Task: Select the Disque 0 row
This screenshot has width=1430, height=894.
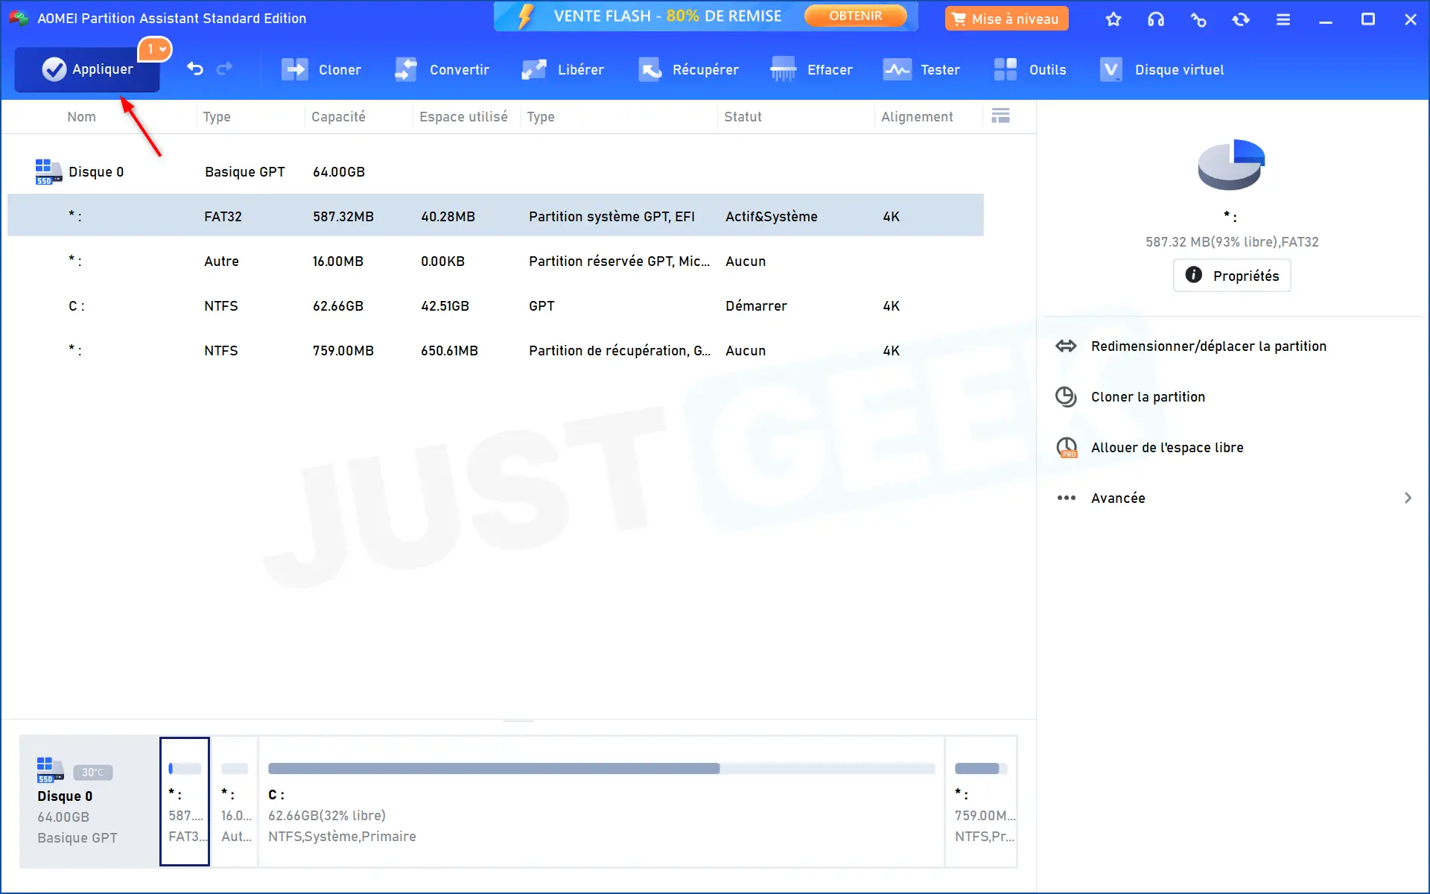Action: [x=495, y=172]
